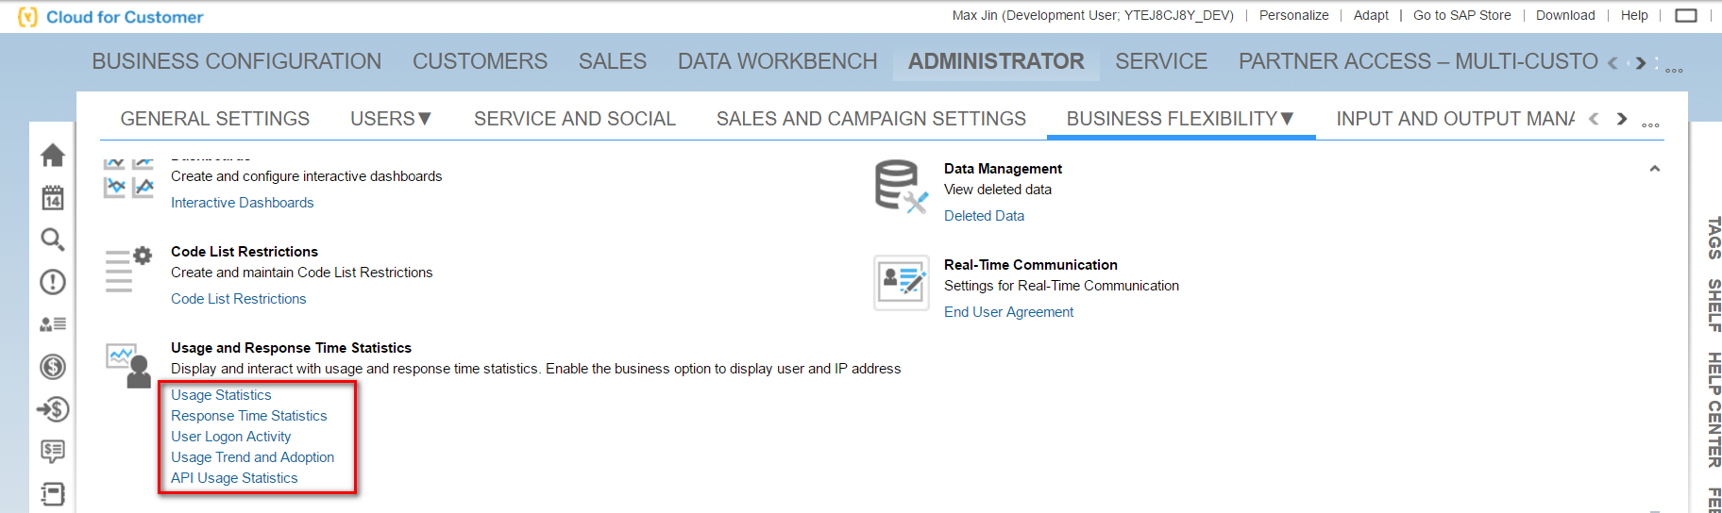The image size is (1722, 513).
Task: Click Personalize in the header
Action: (x=1293, y=15)
